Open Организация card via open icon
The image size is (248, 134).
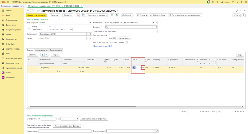91,34
